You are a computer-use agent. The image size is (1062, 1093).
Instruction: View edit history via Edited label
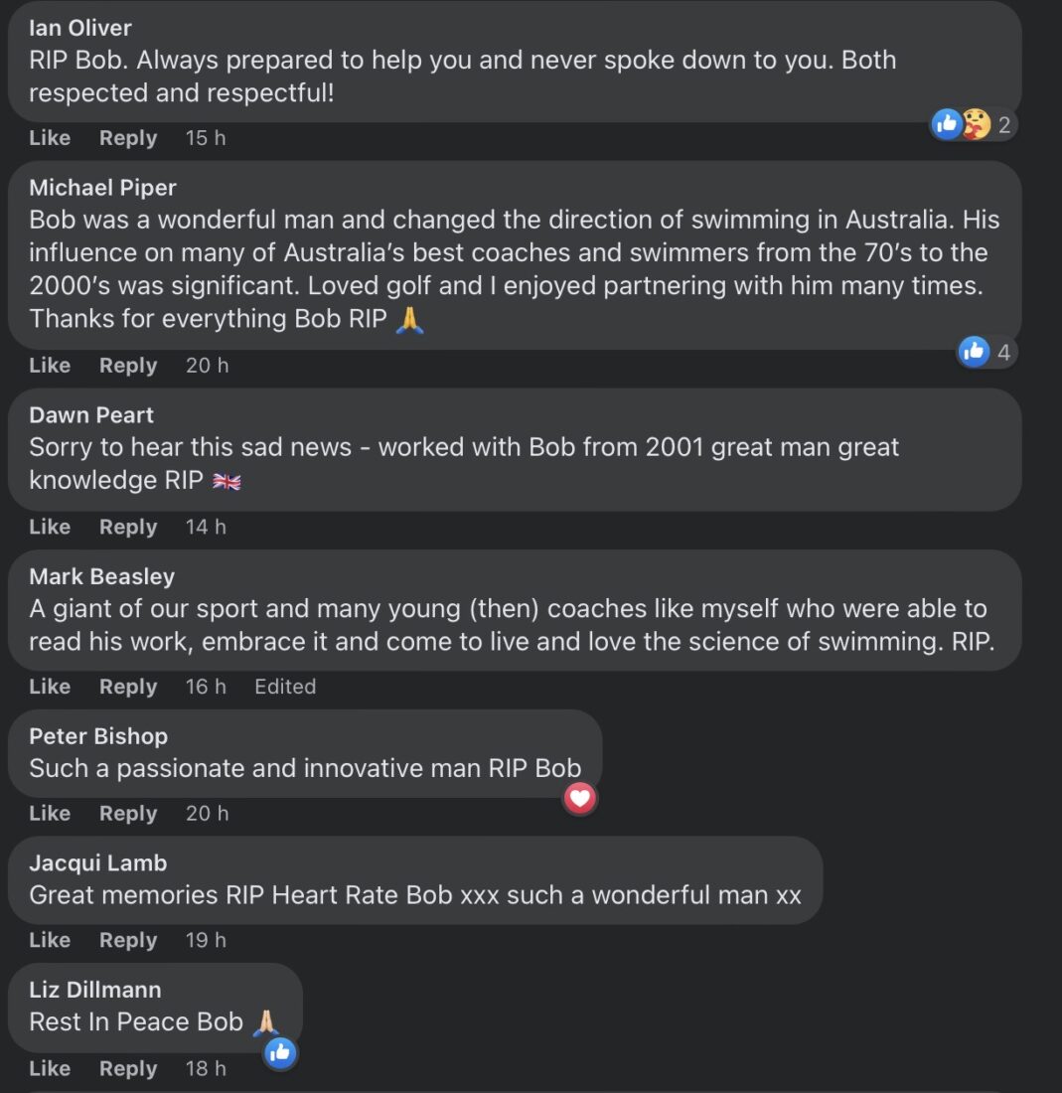click(x=285, y=687)
